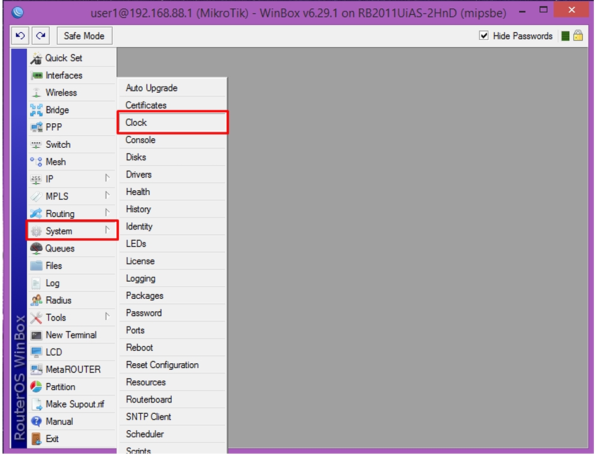Click the Interfaces icon
This screenshot has width=597, height=458.
(37, 75)
